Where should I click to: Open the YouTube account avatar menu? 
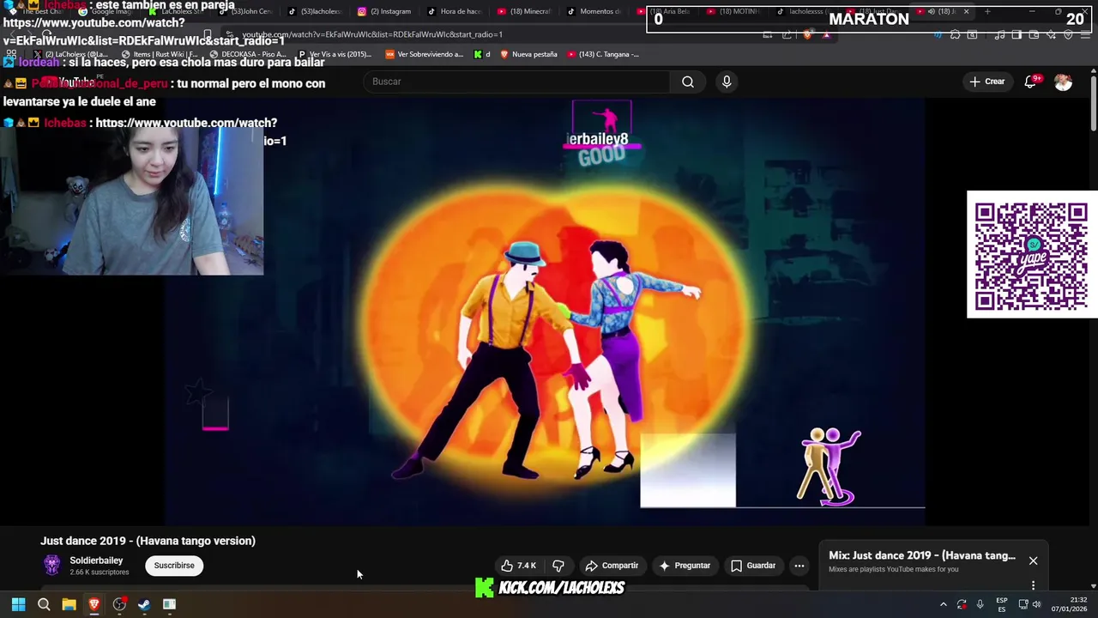pyautogui.click(x=1063, y=82)
